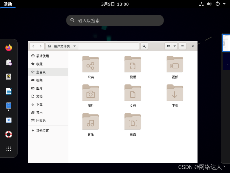Select the 桌面 folder icon
230x173 pixels.
tap(133, 121)
